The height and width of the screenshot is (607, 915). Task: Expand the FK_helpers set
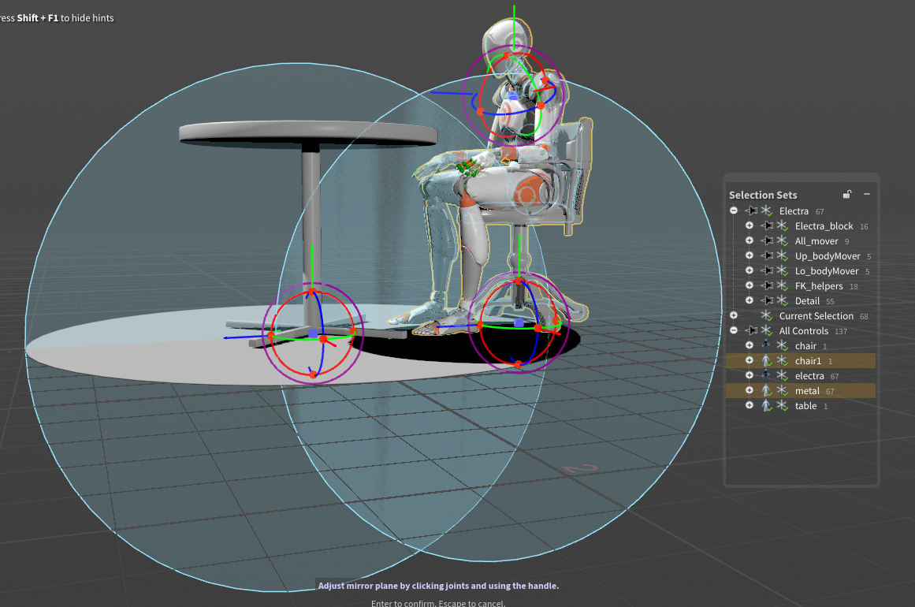pos(749,285)
